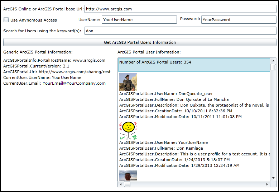
Task: Select the list UserName YourUserName line
Action: [164, 142]
